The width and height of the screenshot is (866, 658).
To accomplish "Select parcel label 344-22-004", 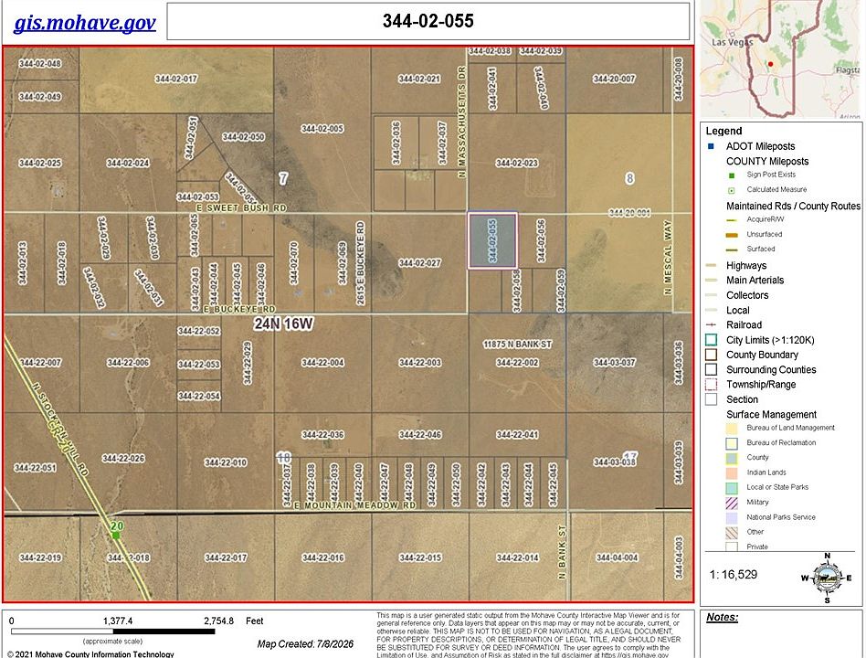I will (x=322, y=363).
